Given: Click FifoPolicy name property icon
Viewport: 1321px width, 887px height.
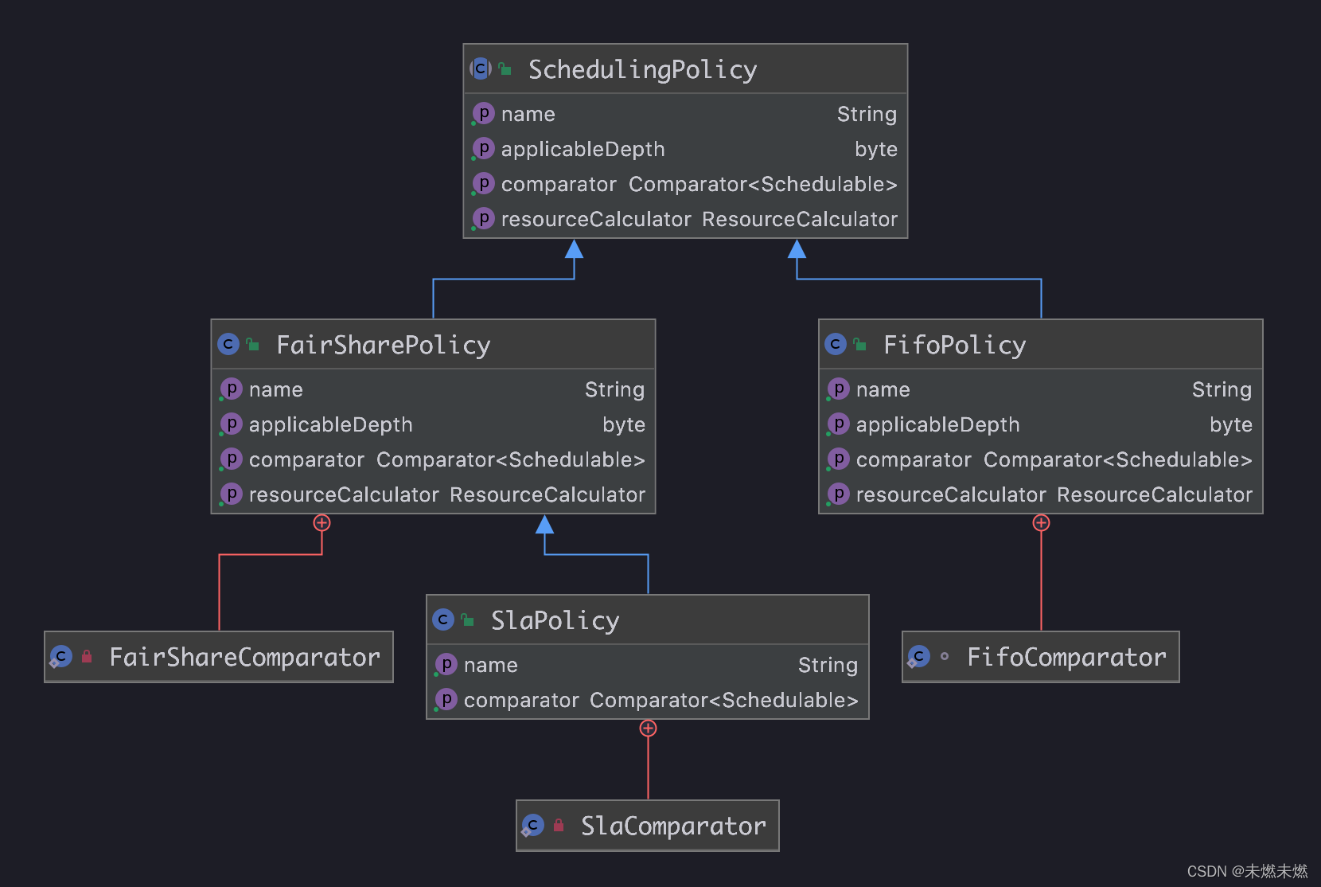Looking at the screenshot, I should point(838,389).
